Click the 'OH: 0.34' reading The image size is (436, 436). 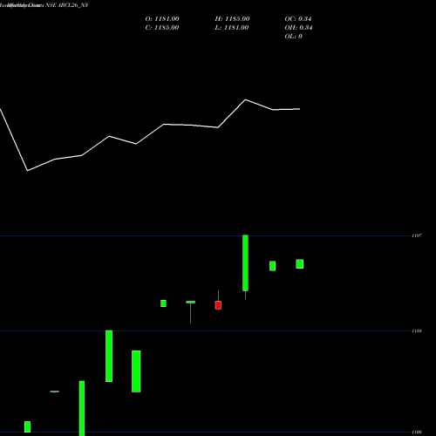[x=298, y=28]
